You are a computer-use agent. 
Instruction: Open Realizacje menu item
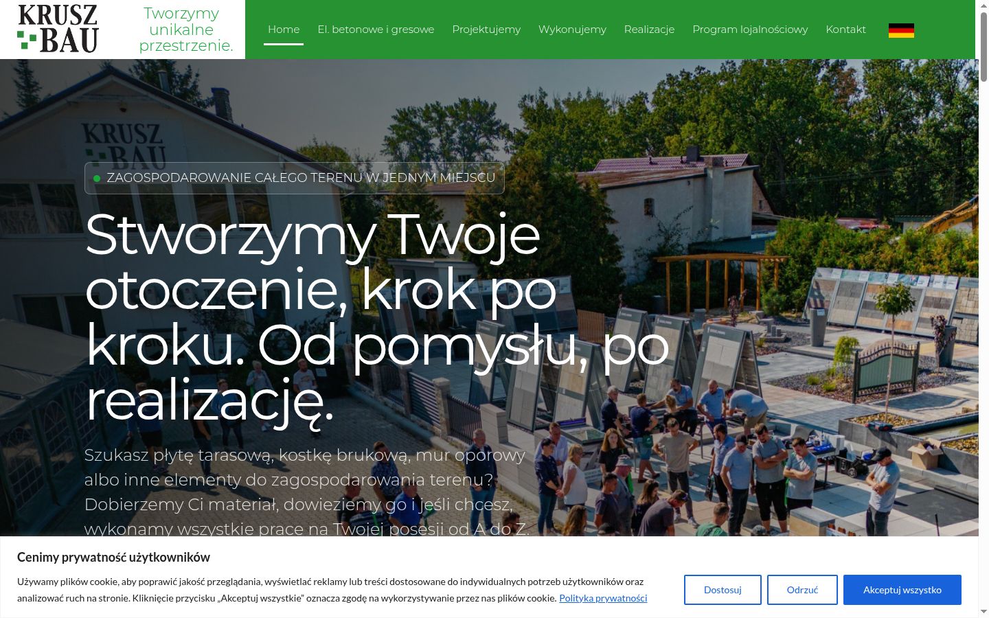tap(649, 30)
